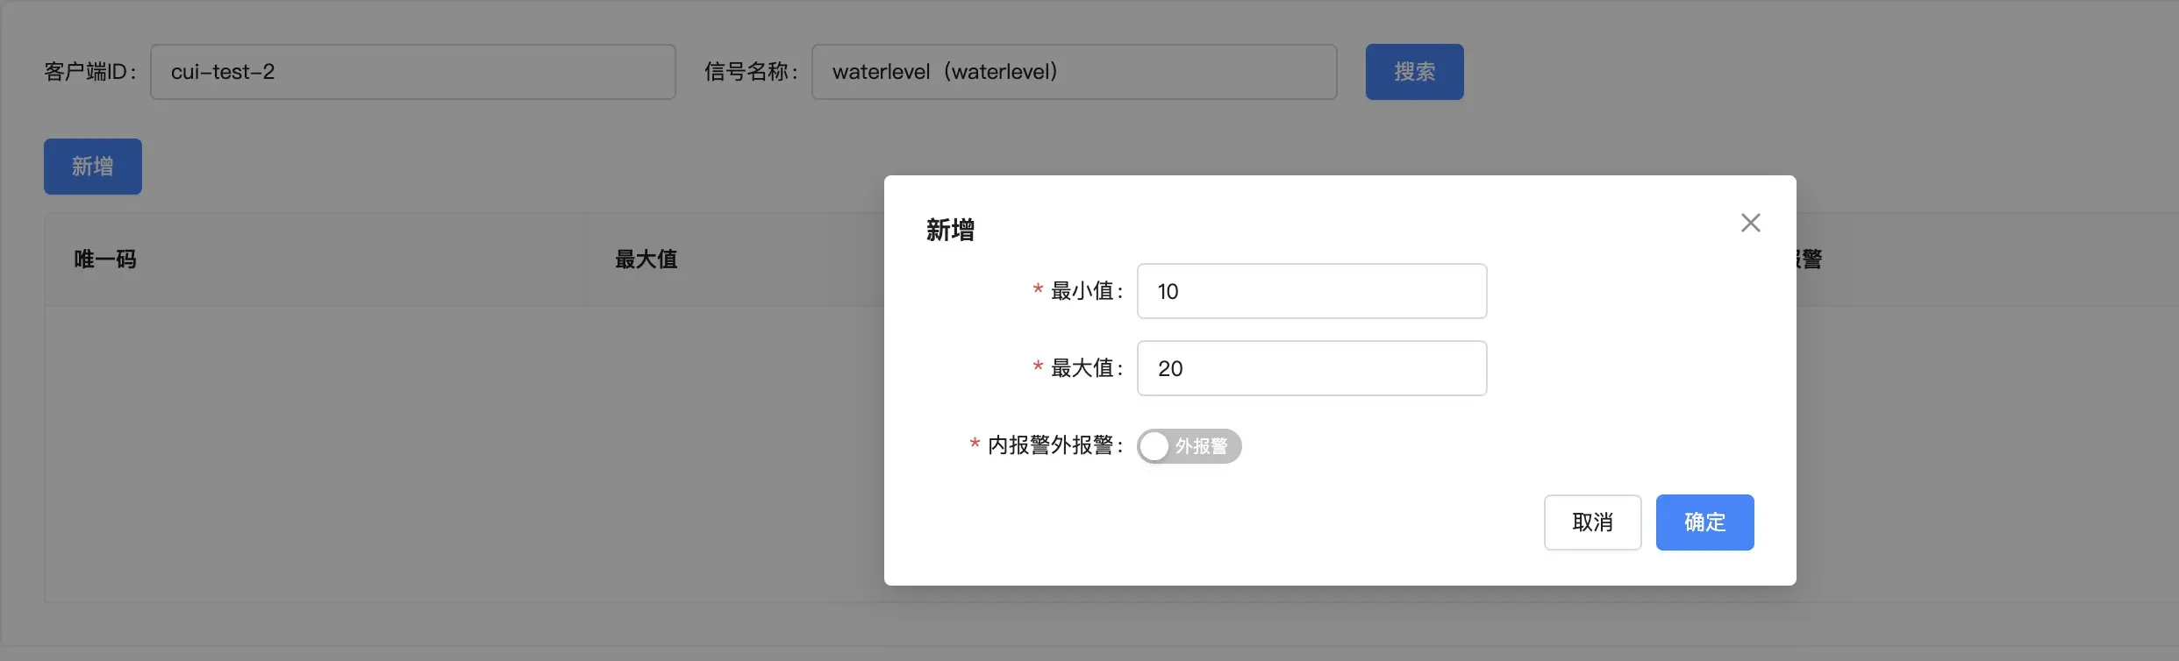This screenshot has width=2179, height=661.
Task: Click the 信号名称 label text
Action: pyautogui.click(x=751, y=72)
